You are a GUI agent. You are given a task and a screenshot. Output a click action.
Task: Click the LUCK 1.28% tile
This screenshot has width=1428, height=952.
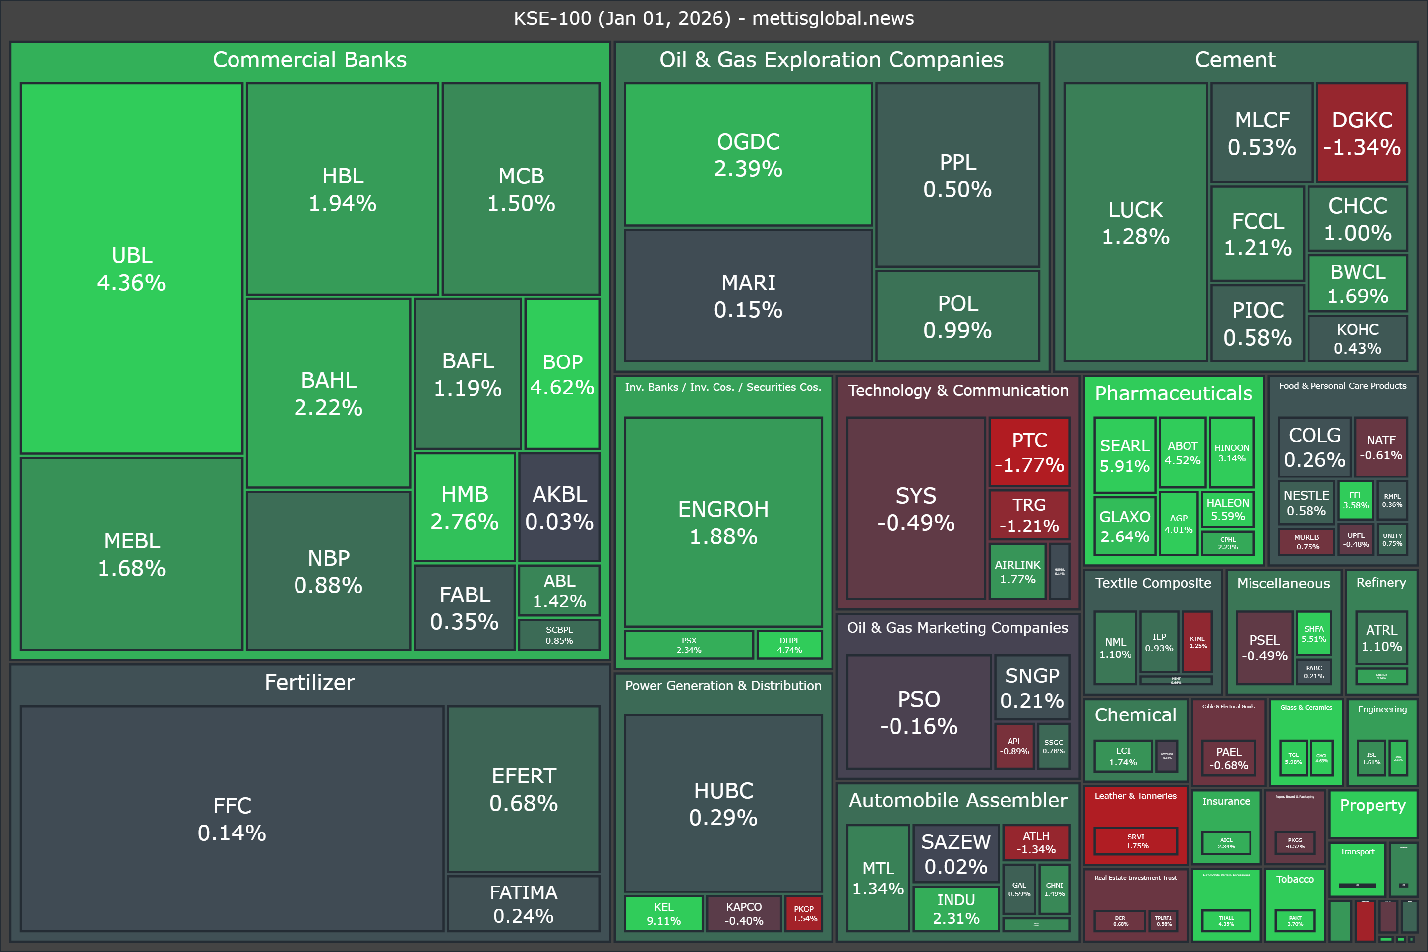[x=1135, y=222]
